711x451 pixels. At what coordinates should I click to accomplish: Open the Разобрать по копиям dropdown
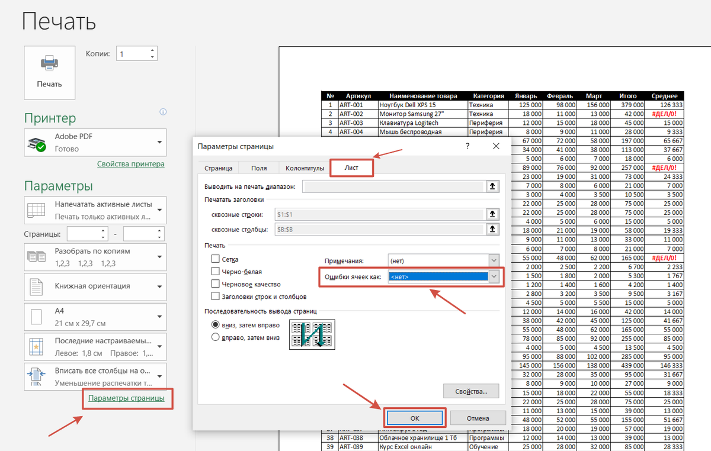tap(95, 257)
